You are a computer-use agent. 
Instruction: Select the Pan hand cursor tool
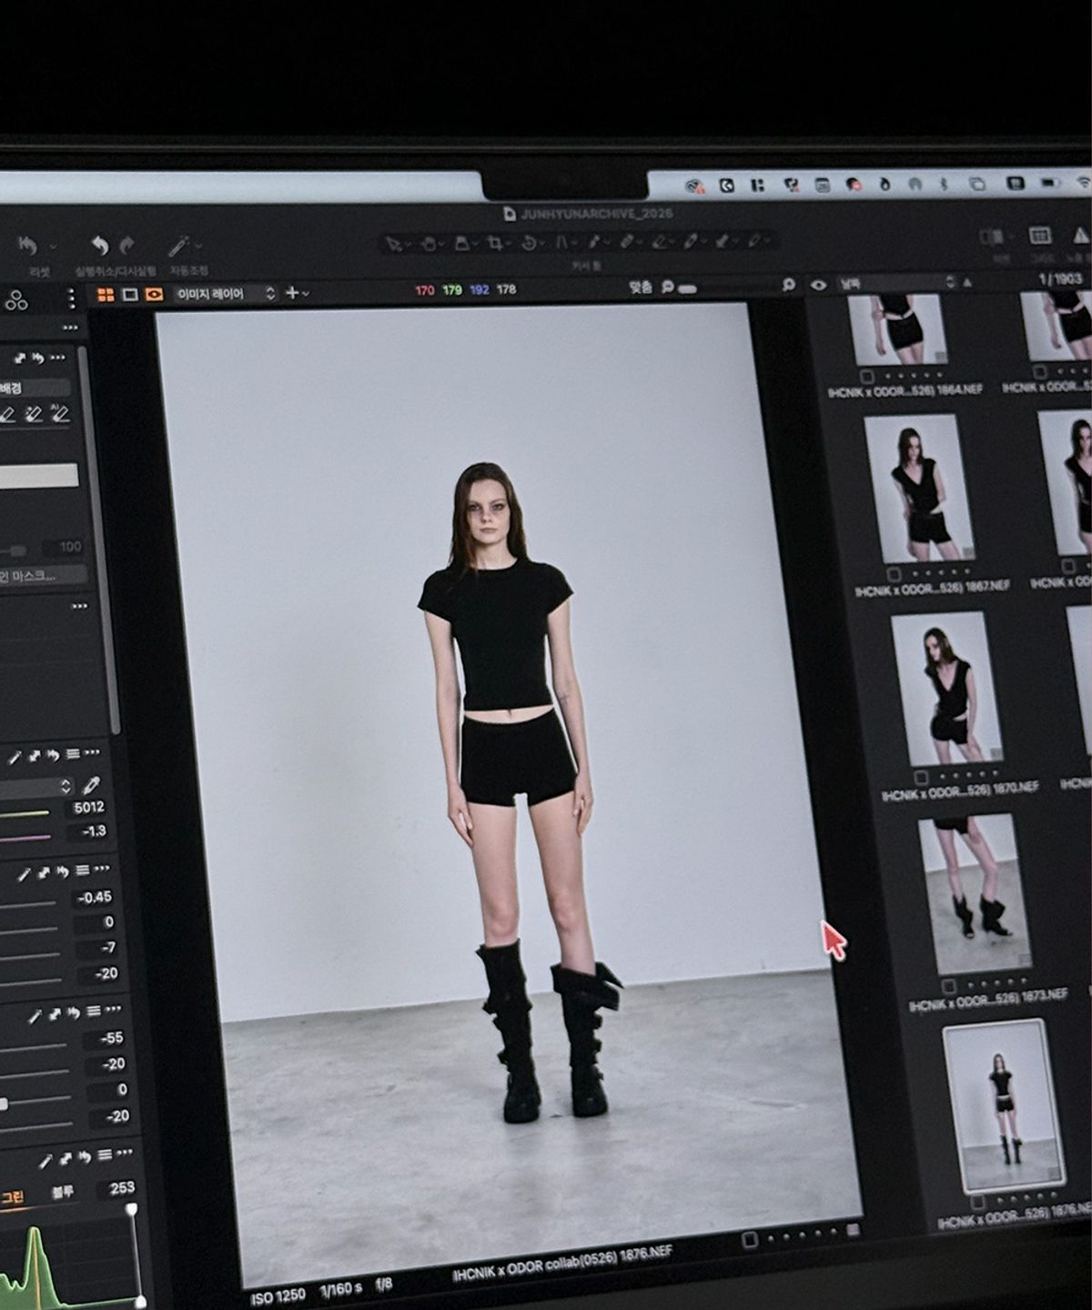click(x=429, y=244)
